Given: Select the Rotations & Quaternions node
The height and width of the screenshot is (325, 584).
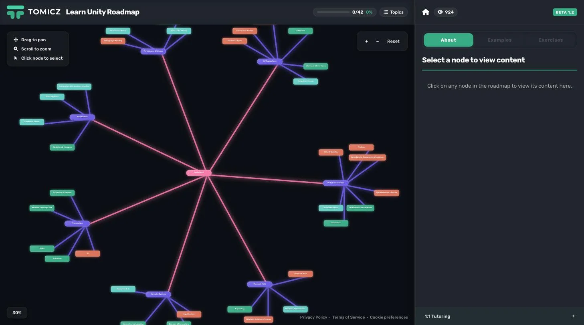Looking at the screenshot, I should point(295,309).
